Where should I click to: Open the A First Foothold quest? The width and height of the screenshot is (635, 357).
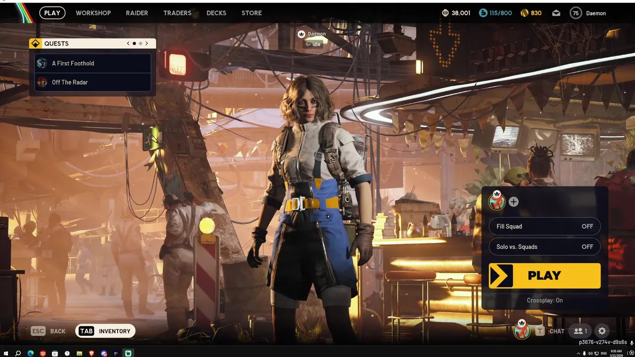[x=93, y=63]
